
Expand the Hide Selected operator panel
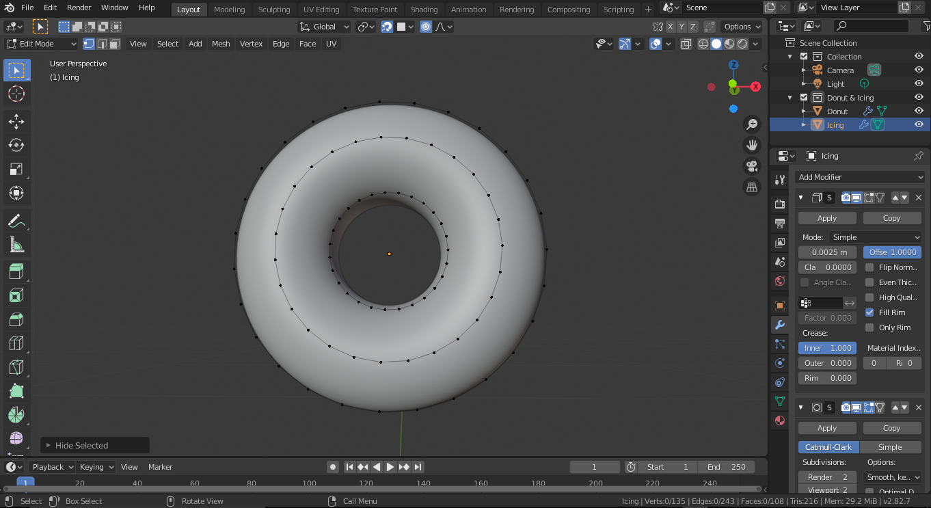(49, 445)
